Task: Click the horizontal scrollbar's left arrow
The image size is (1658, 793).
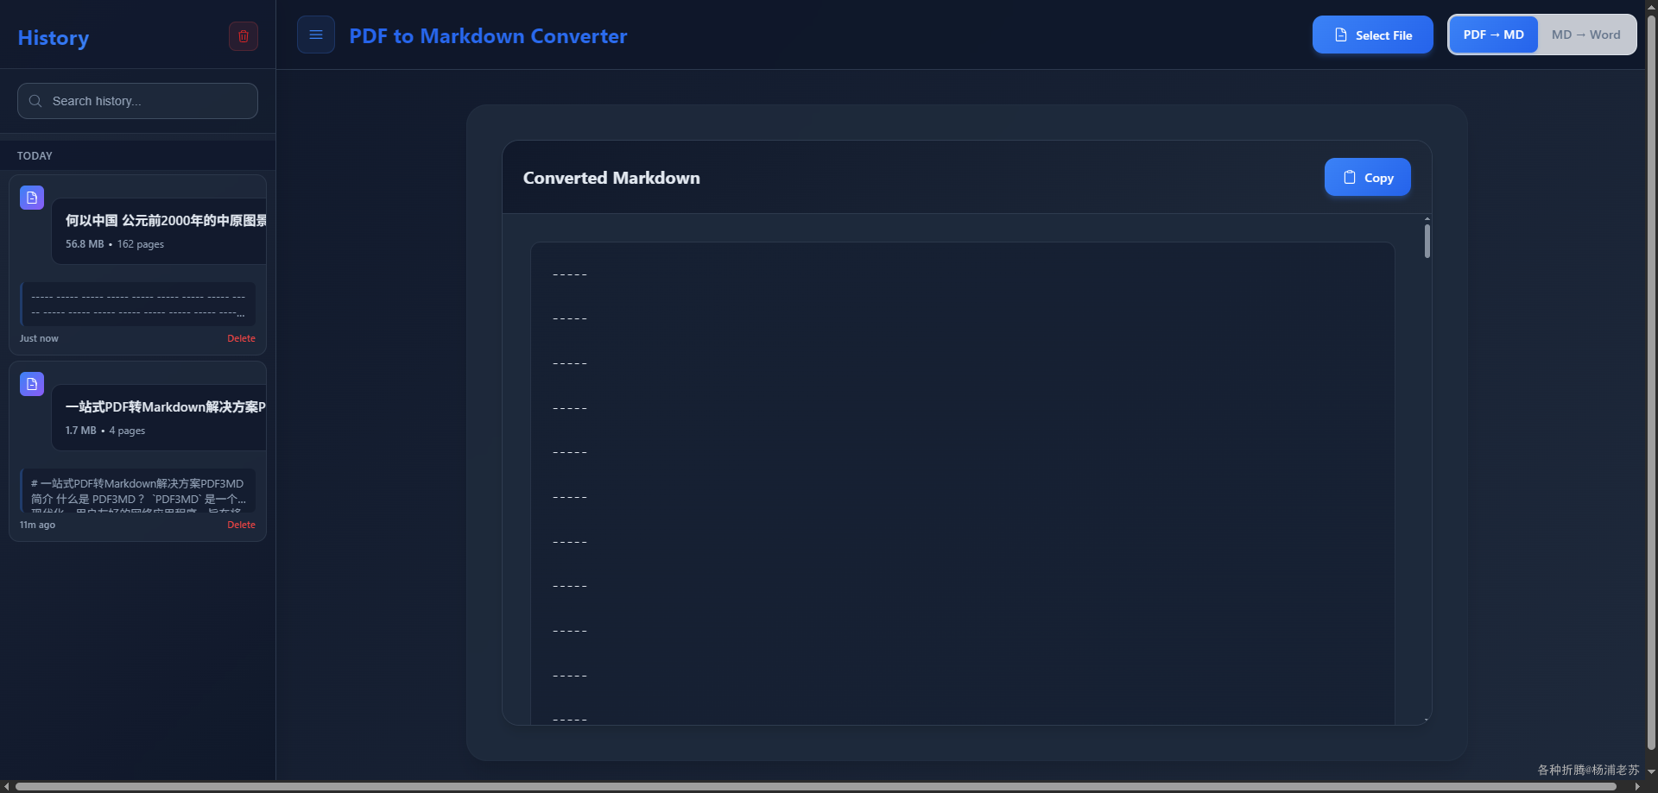Action: coord(6,786)
